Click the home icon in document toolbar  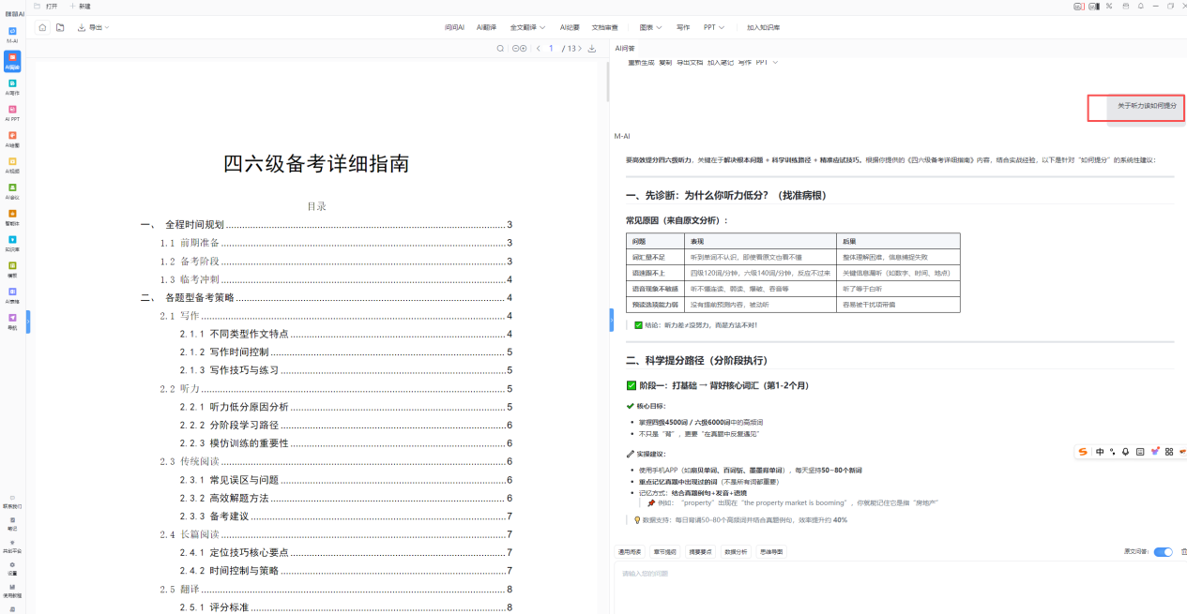click(x=43, y=28)
